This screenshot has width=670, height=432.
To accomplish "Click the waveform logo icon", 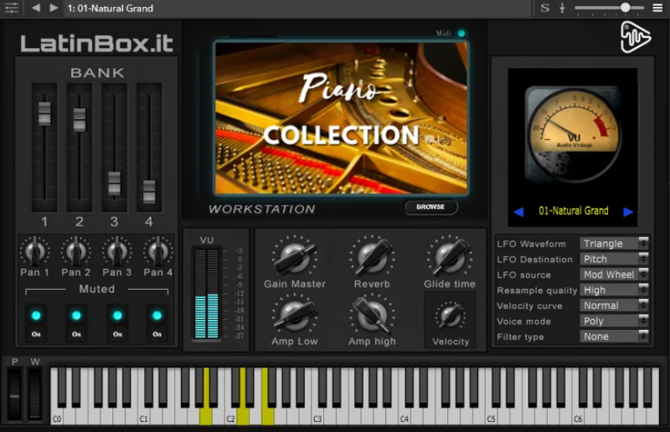I will pos(635,37).
